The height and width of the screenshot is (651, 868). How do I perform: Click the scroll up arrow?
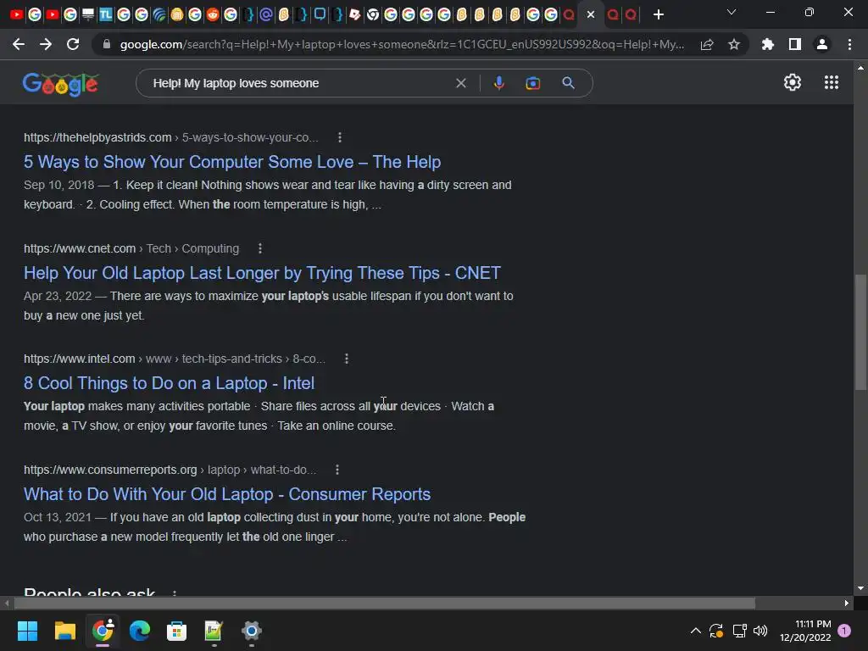coord(860,68)
